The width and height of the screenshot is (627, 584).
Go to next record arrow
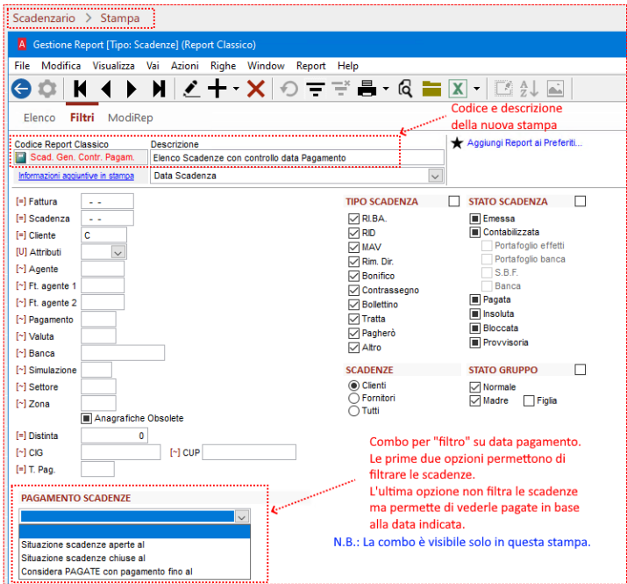click(x=132, y=89)
